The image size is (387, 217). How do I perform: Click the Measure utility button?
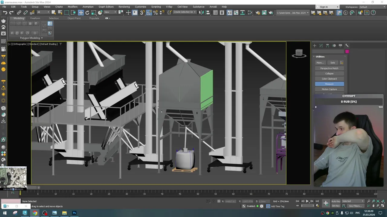click(x=329, y=84)
